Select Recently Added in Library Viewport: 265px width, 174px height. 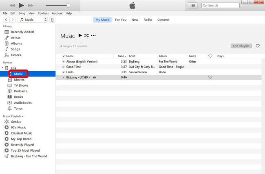point(22,32)
